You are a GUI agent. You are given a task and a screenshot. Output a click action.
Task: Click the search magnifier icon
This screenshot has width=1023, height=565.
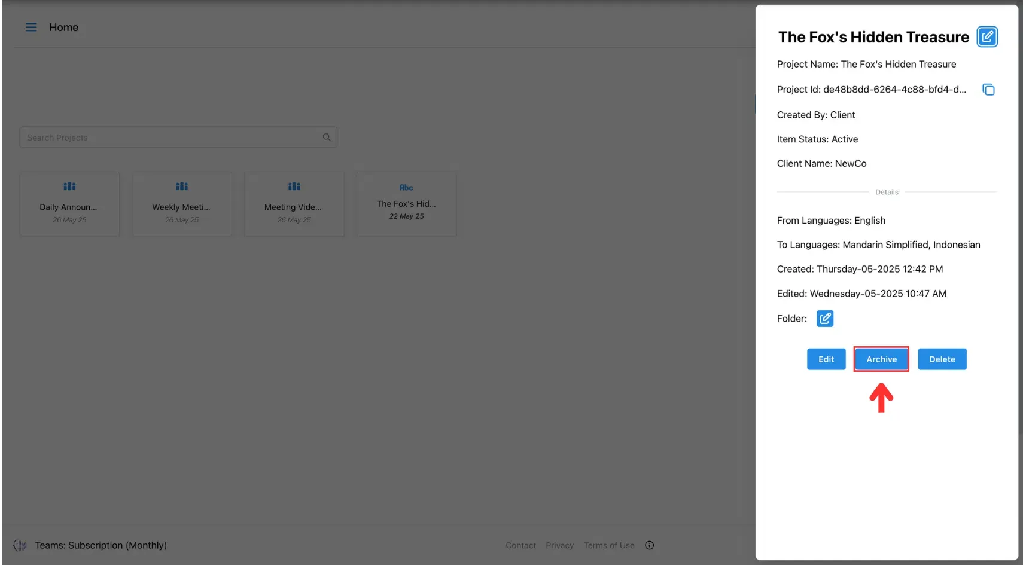[327, 138]
